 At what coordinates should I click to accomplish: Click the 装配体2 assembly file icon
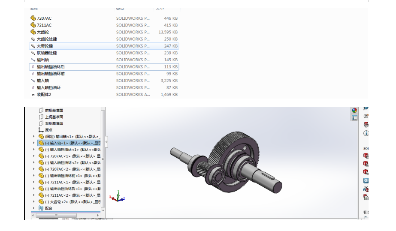pyautogui.click(x=33, y=95)
